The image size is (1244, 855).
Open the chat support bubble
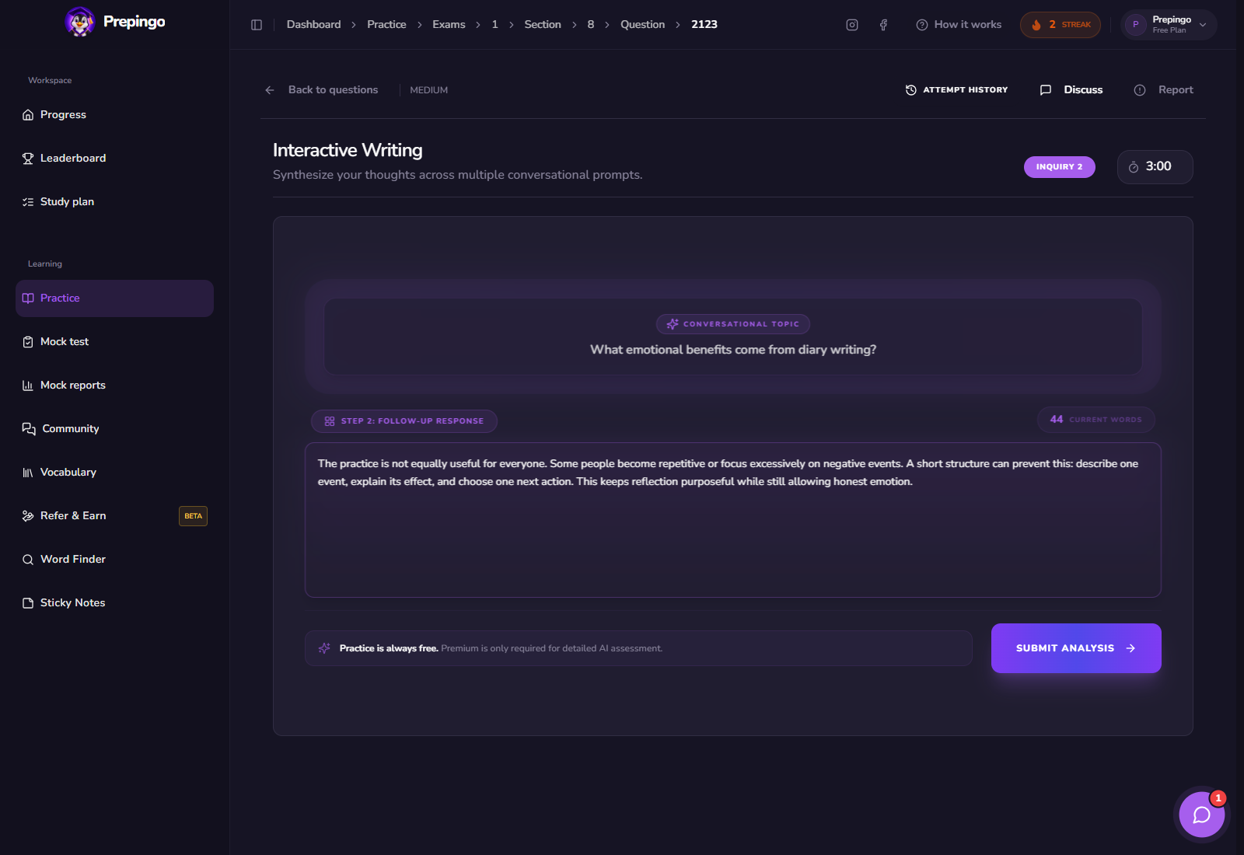pos(1201,815)
